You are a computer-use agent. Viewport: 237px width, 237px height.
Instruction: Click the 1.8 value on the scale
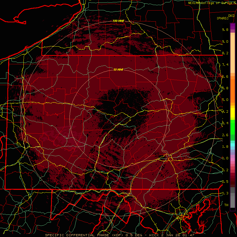[x=225, y=147]
